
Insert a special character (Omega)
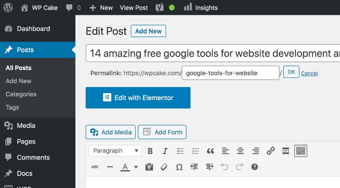(179, 167)
